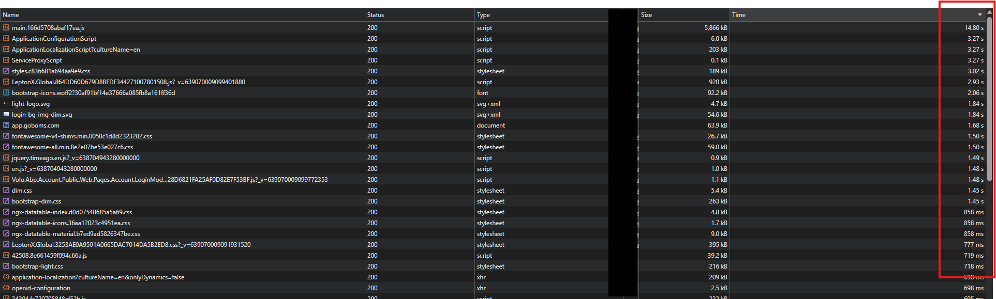Click the 3.02 s time value

pos(975,71)
